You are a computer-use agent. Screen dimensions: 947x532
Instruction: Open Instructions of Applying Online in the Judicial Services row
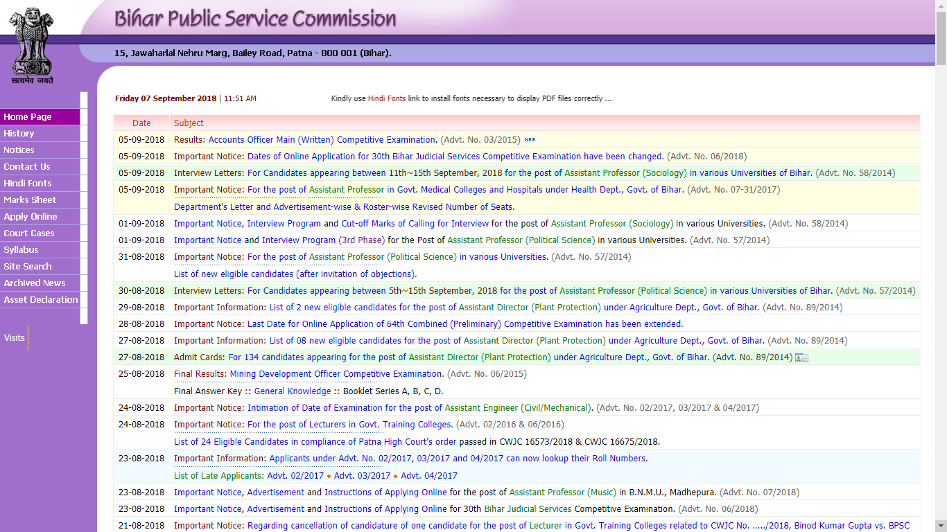pyautogui.click(x=385, y=509)
